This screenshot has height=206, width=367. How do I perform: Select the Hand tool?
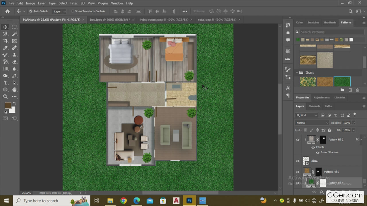tap(14, 90)
